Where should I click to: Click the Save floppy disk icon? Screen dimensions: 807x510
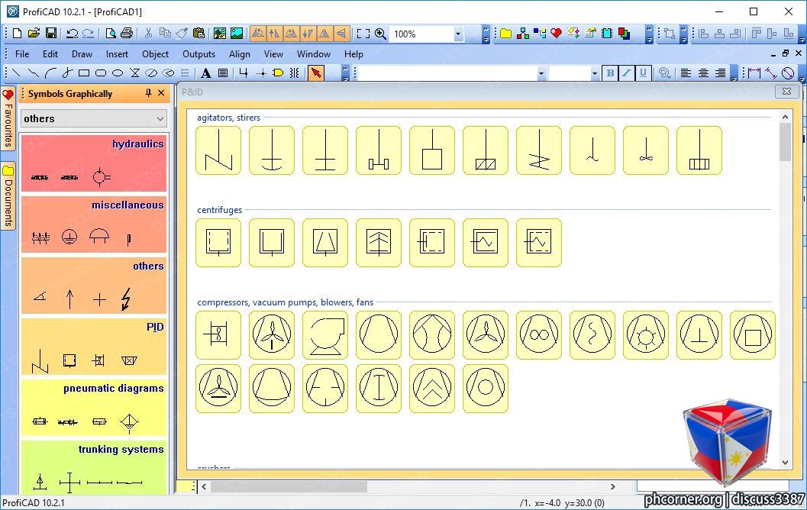[x=51, y=34]
